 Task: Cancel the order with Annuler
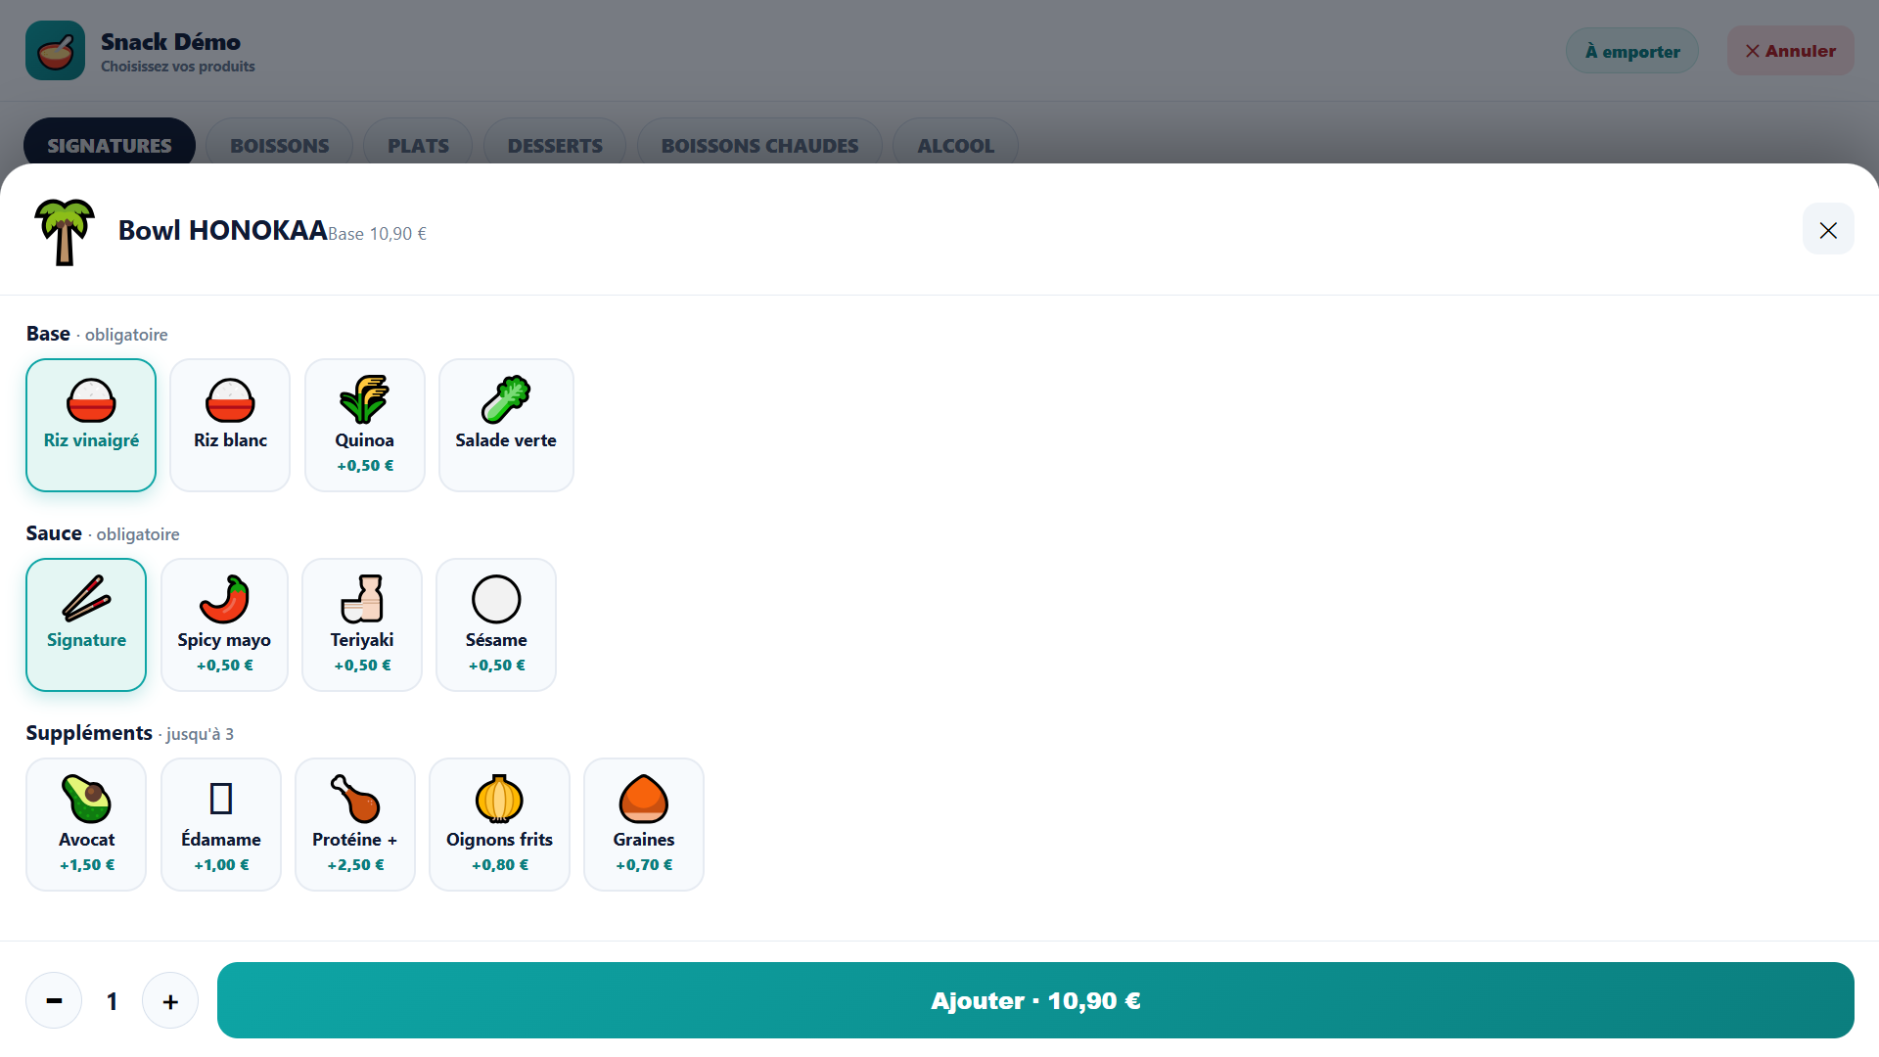(x=1790, y=51)
